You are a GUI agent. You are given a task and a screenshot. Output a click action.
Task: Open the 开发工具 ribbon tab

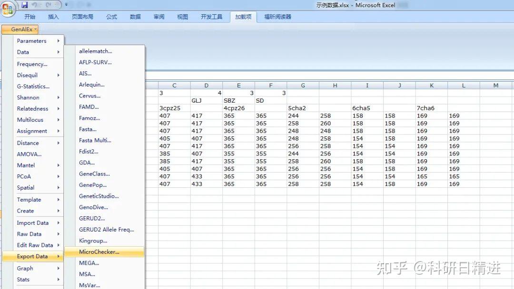click(211, 17)
